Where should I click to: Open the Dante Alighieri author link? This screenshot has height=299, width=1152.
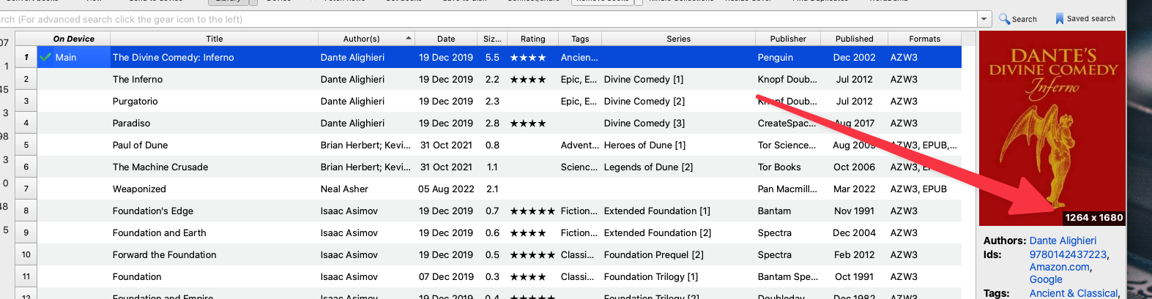click(1063, 241)
